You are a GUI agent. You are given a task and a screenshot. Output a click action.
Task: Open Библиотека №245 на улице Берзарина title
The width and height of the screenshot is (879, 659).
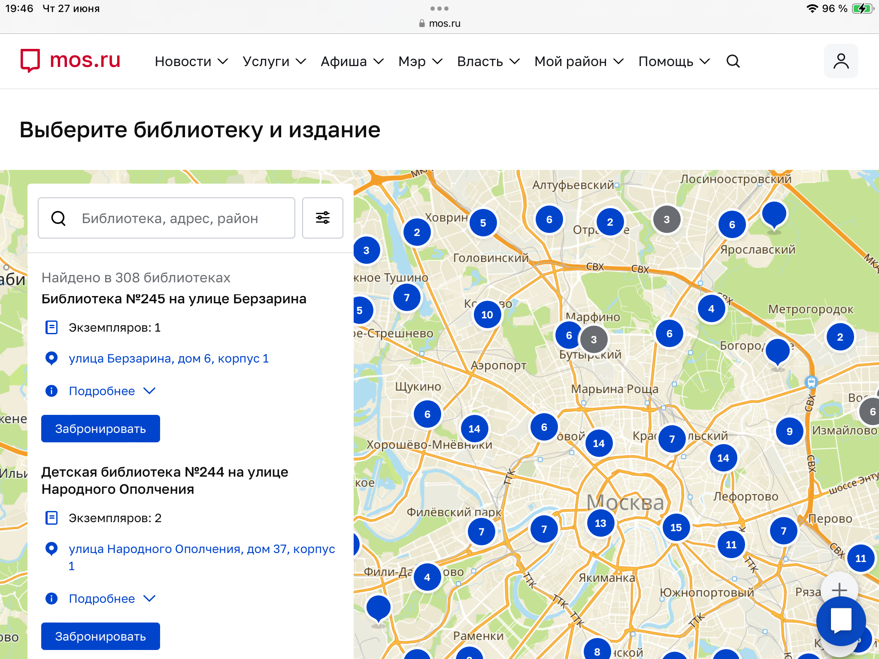[174, 299]
